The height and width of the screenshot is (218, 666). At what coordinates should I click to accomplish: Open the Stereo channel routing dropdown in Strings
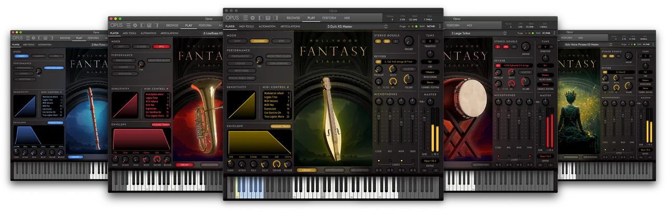[430, 83]
